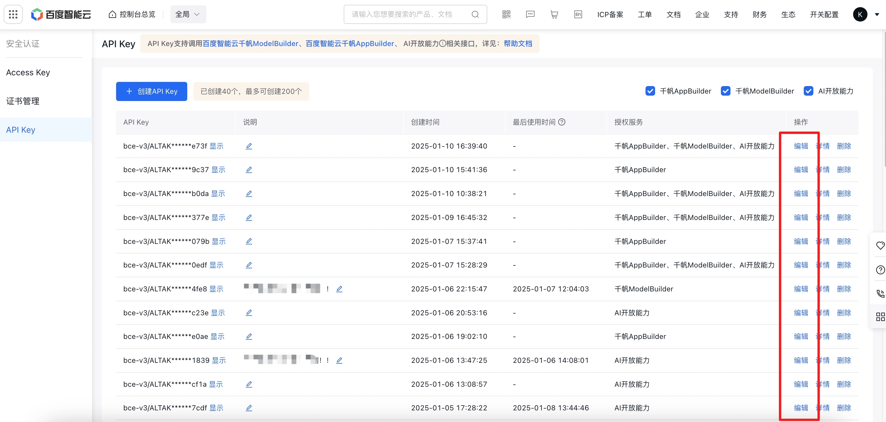Viewport: 886px width, 422px height.
Task: Open 生态 in the top menu
Action: click(x=788, y=14)
